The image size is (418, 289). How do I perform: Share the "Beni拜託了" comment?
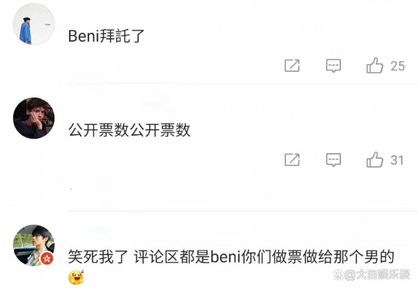point(292,65)
